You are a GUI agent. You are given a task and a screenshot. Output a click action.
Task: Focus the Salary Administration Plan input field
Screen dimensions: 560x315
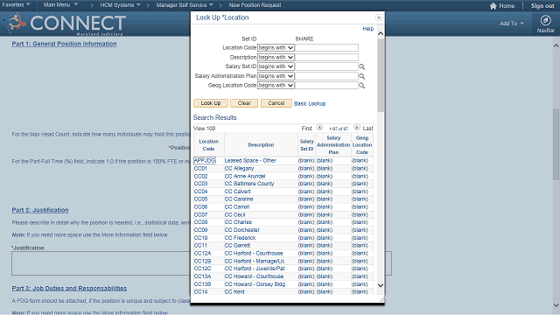click(326, 76)
